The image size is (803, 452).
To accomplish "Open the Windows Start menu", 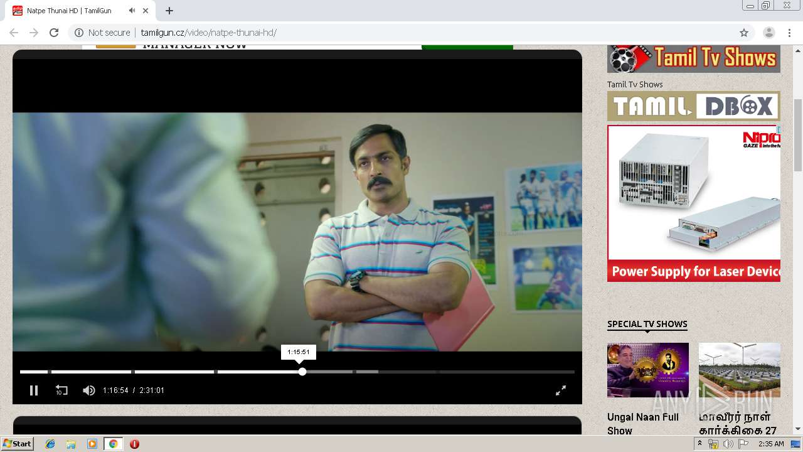I will (x=17, y=444).
